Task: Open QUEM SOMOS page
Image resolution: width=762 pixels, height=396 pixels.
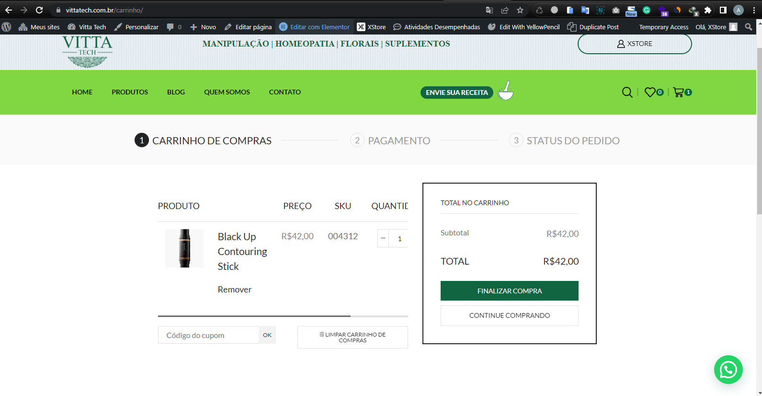Action: pos(227,92)
